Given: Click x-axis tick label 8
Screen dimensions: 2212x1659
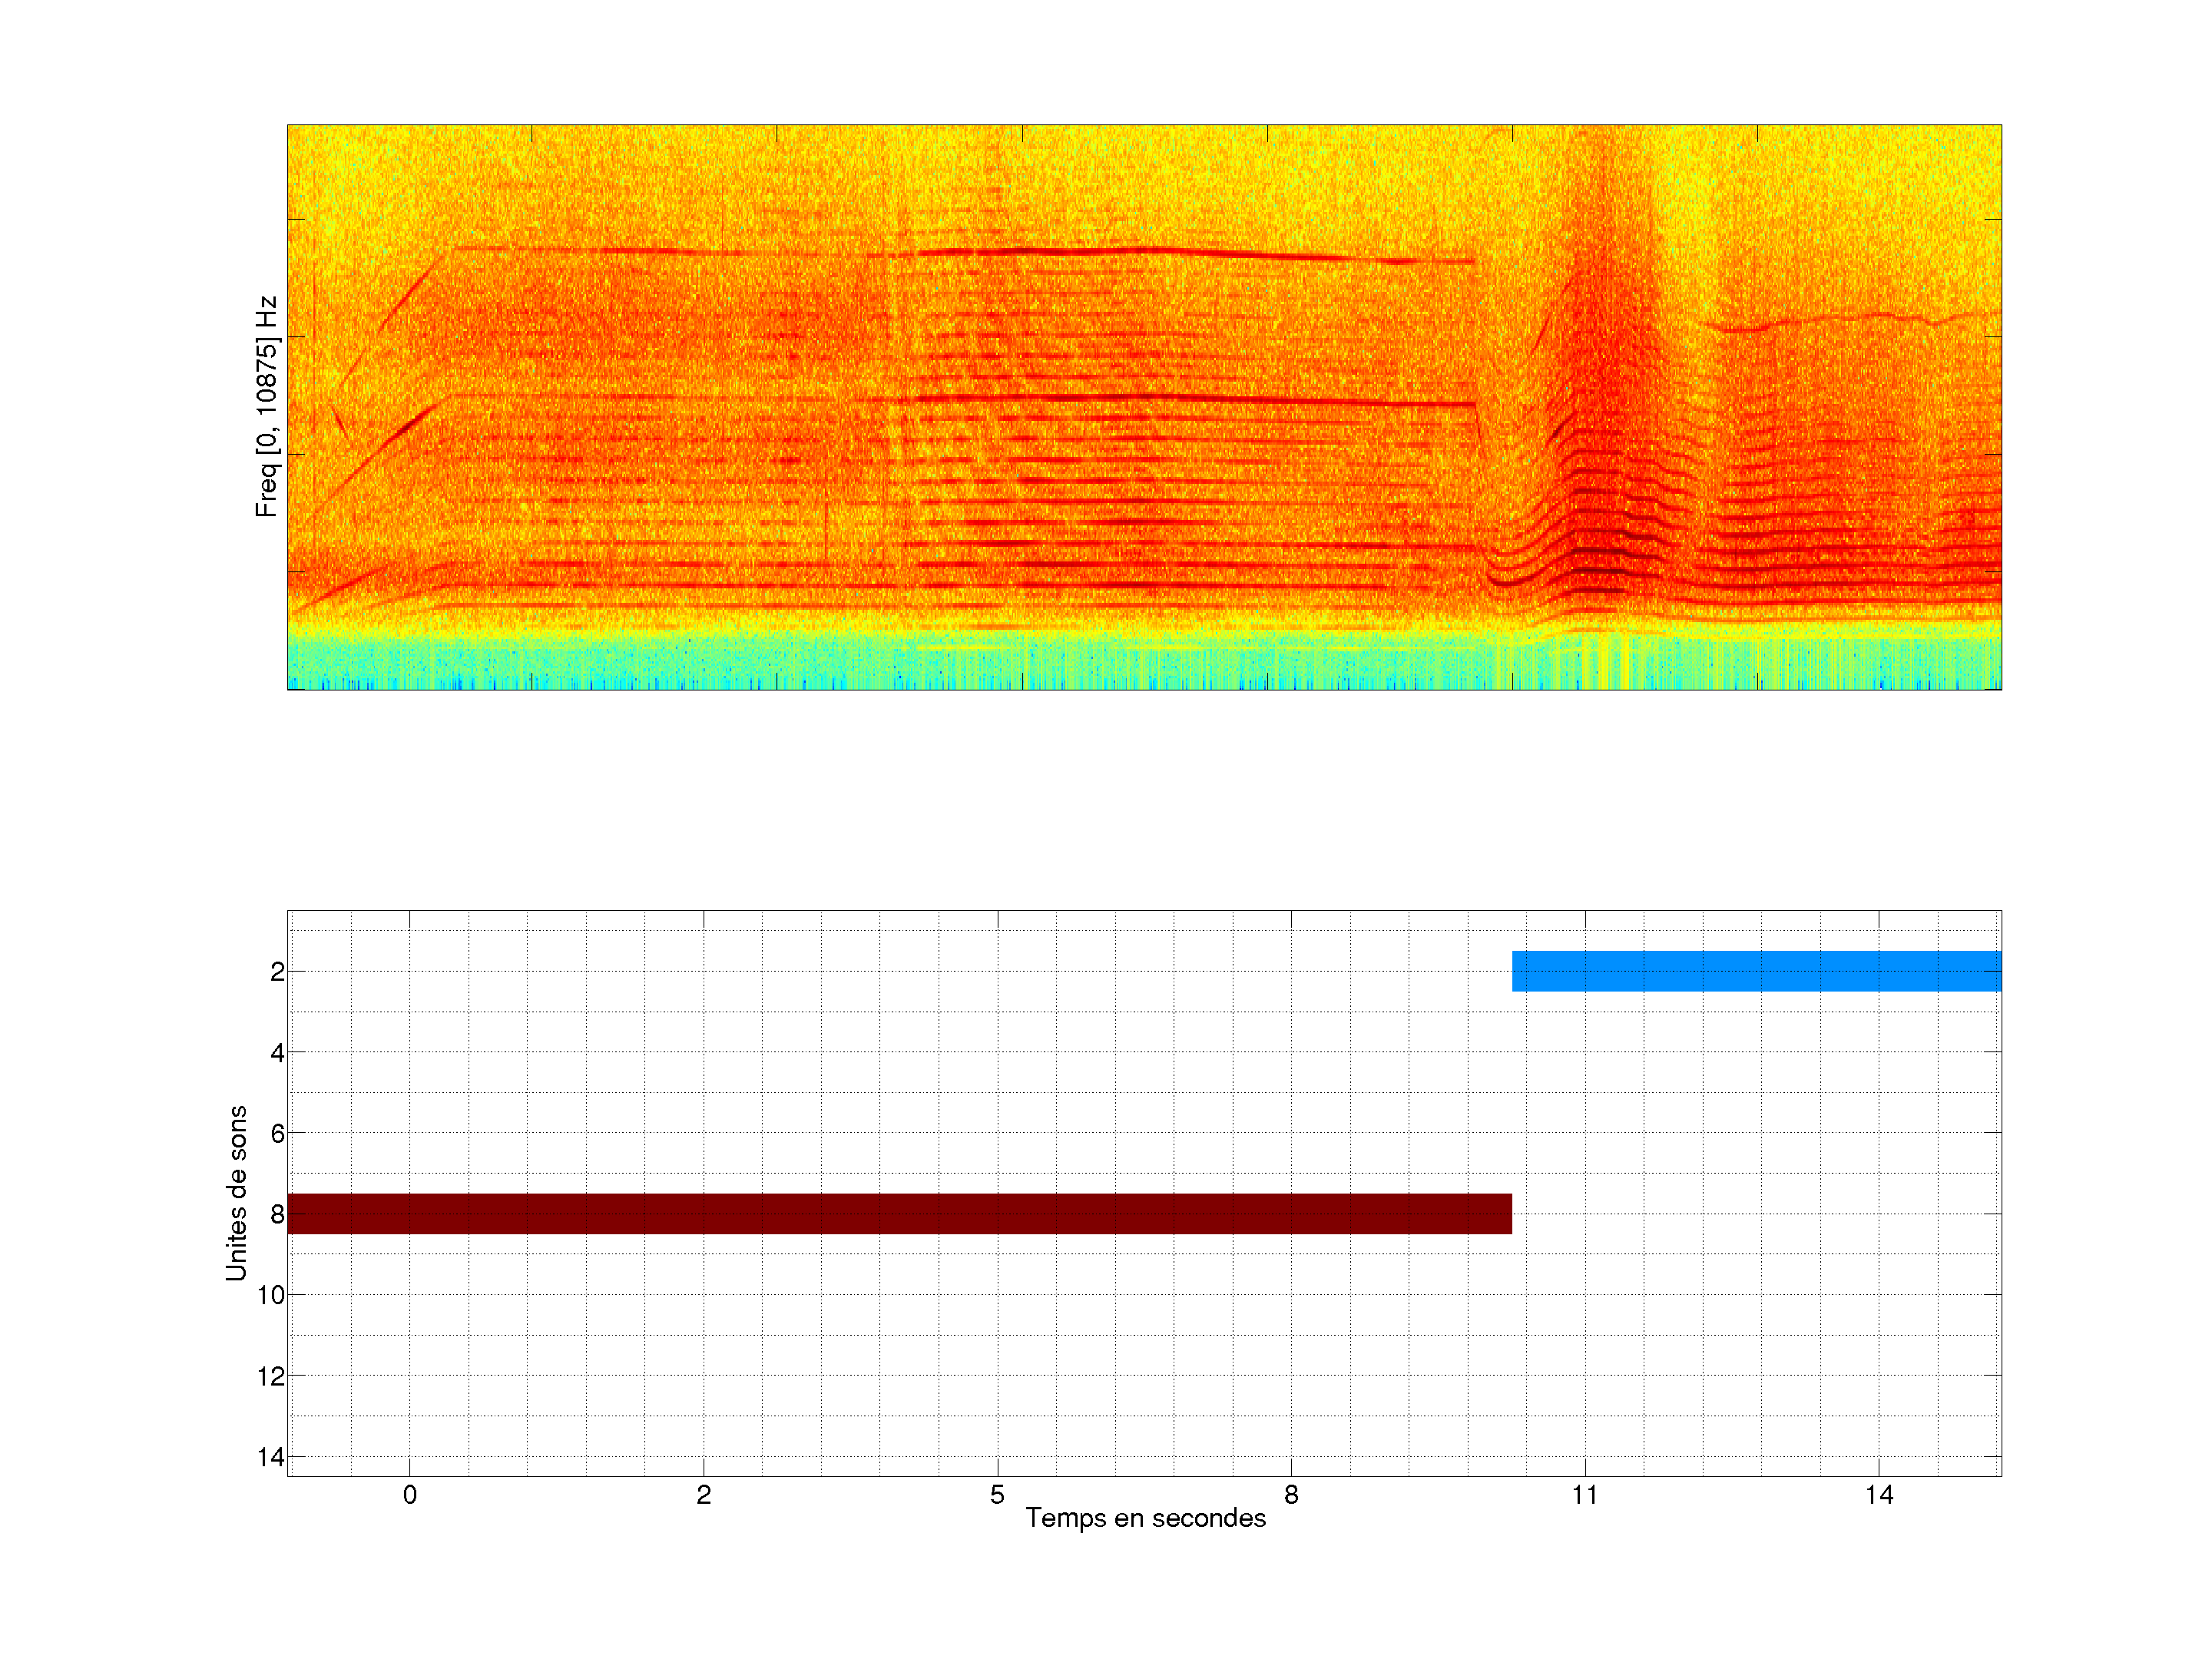Looking at the screenshot, I should pos(1291,1495).
